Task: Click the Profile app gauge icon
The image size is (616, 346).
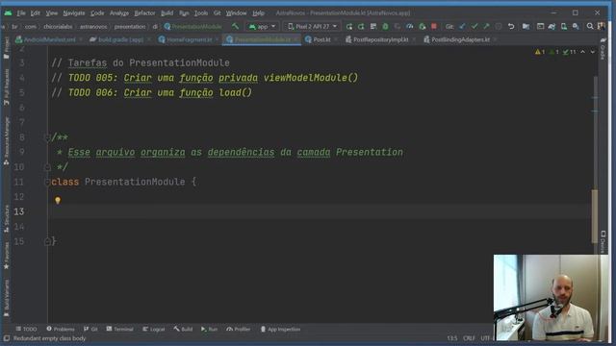Action: pyautogui.click(x=410, y=26)
